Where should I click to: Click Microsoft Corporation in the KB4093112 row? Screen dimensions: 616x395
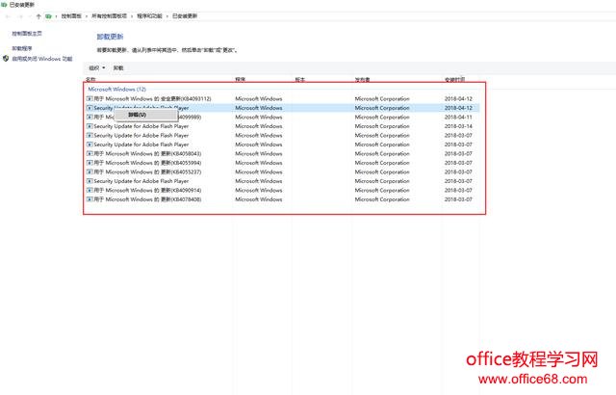coord(382,98)
